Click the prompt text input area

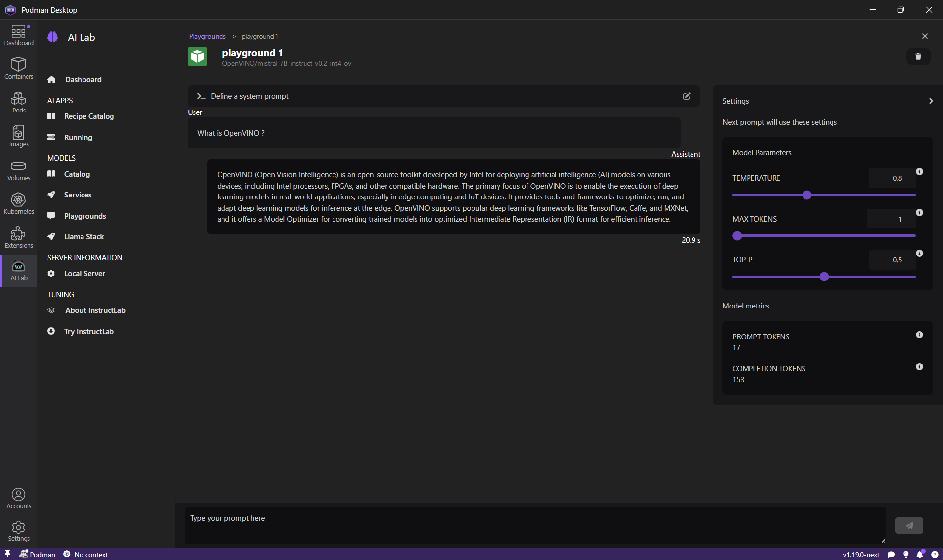click(534, 526)
